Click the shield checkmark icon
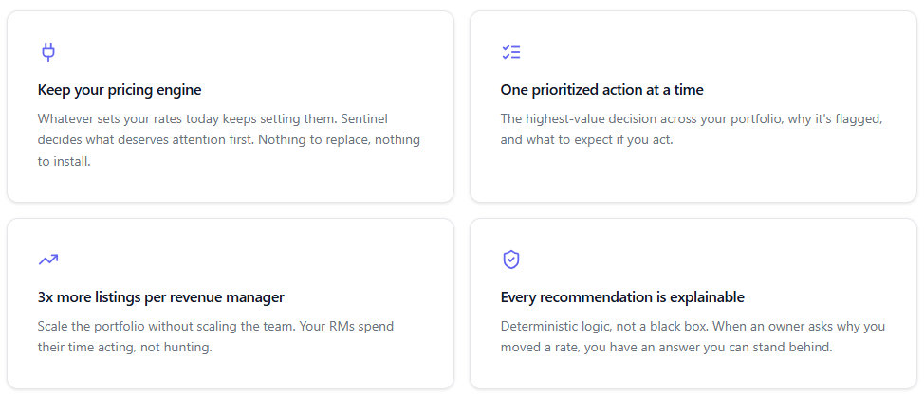 511,260
